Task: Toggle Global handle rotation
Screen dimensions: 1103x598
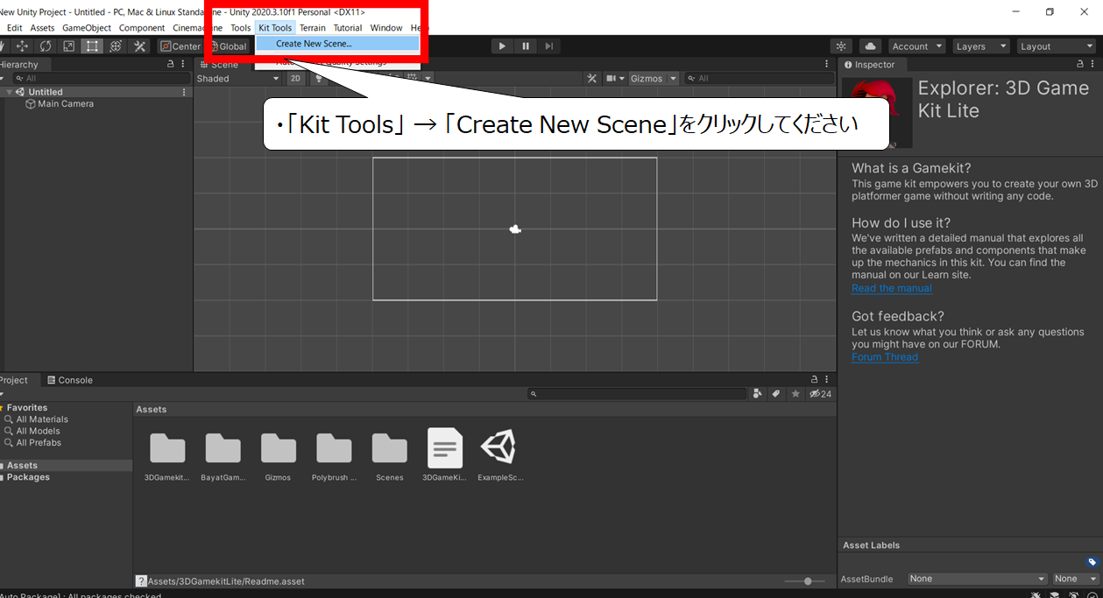Action: tap(228, 46)
